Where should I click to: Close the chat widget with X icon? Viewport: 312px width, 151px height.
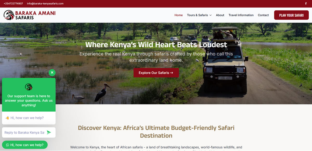pyautogui.click(x=52, y=72)
